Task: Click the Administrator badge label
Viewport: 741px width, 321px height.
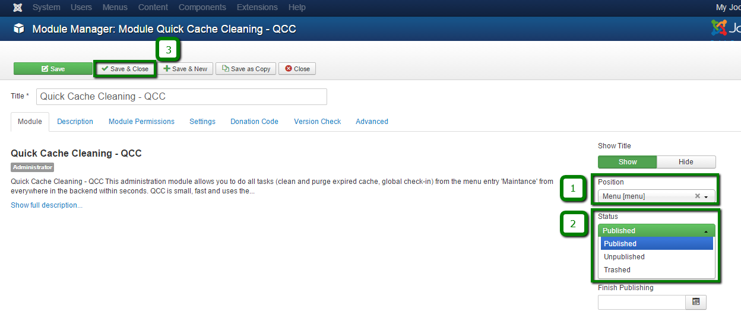Action: point(33,167)
